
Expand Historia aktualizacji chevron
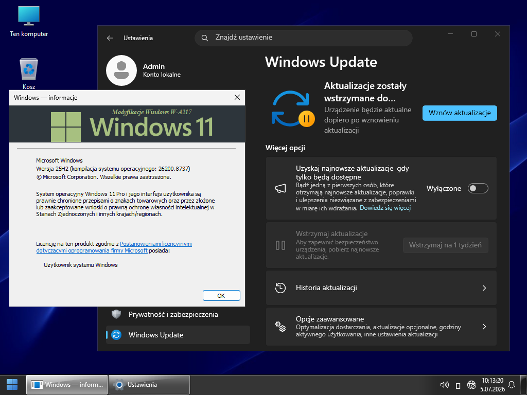click(484, 288)
